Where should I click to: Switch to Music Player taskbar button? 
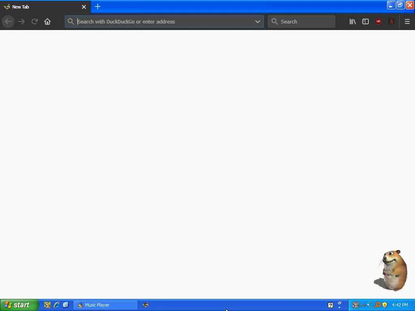pyautogui.click(x=106, y=305)
